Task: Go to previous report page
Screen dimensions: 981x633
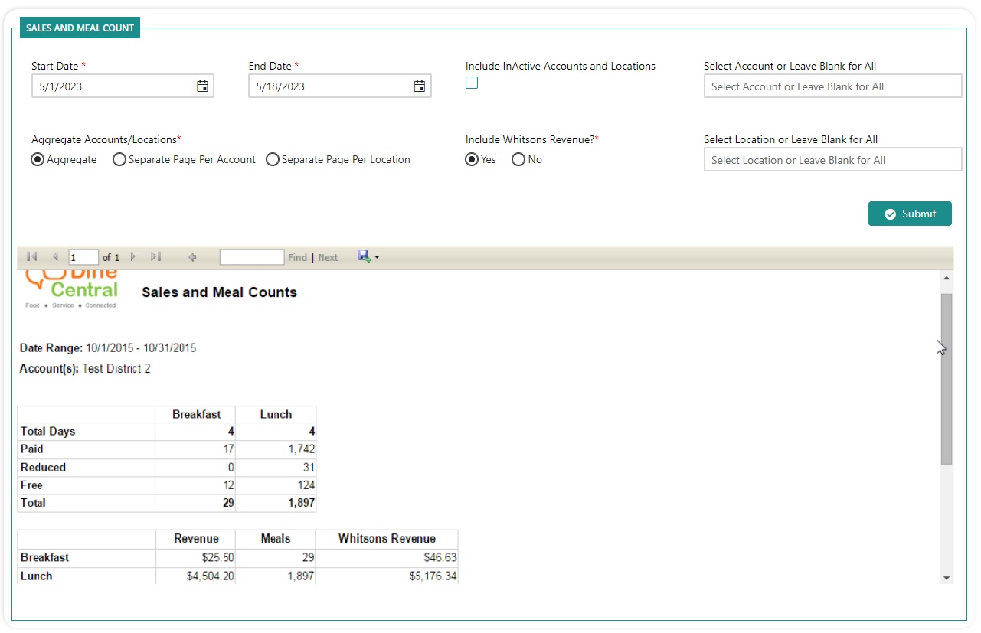Action: pyautogui.click(x=55, y=257)
